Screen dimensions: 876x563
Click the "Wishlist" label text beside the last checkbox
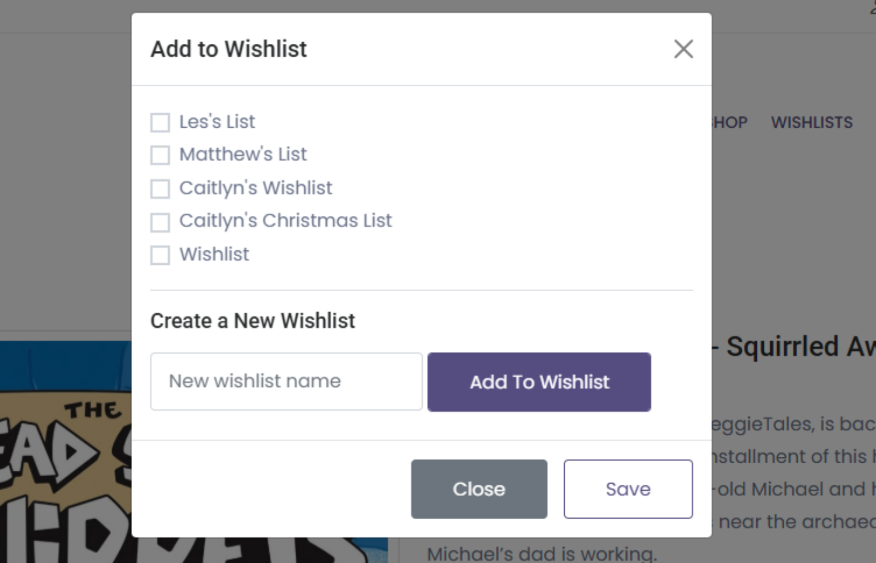coord(214,254)
